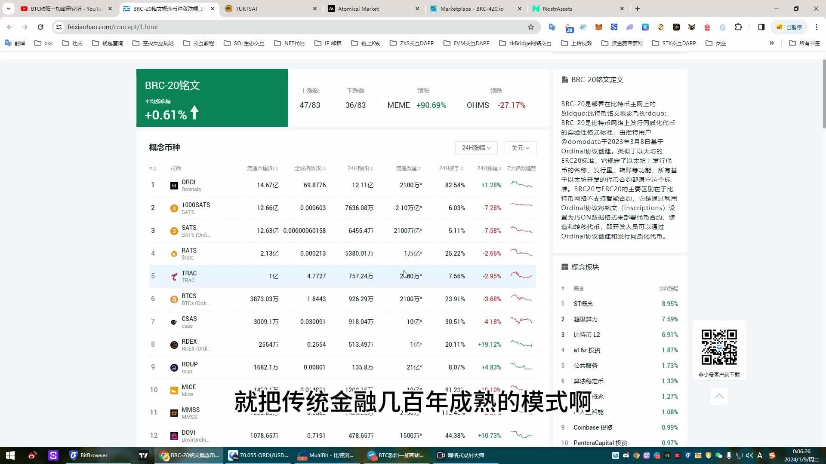This screenshot has width=826, height=464.
Task: Open the 24H涨幅 dropdown
Action: pyautogui.click(x=475, y=147)
